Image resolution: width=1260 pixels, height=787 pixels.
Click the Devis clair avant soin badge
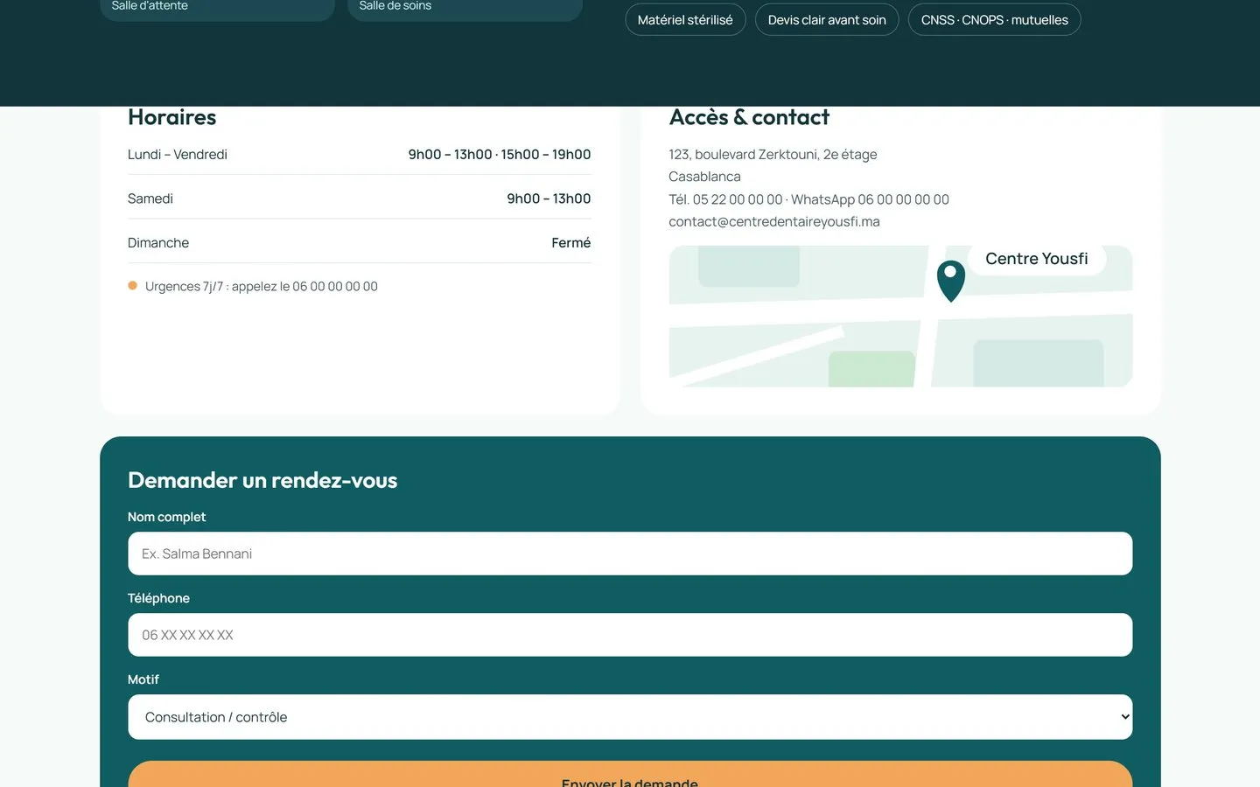827,20
